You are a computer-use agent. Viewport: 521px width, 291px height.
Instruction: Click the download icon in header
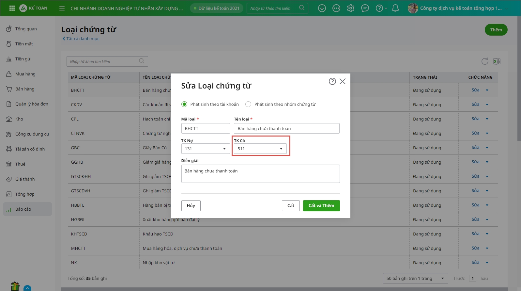point(322,8)
